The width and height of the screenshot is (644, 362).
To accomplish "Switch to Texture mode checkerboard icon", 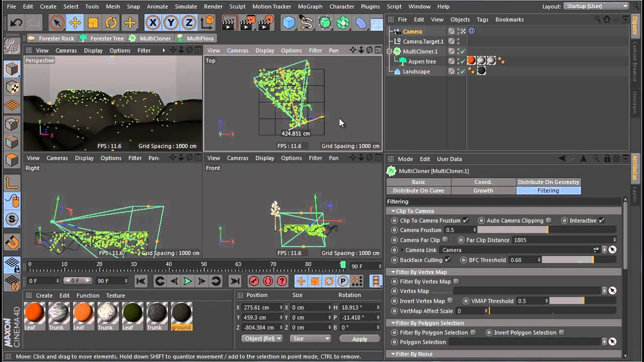I will [12, 87].
